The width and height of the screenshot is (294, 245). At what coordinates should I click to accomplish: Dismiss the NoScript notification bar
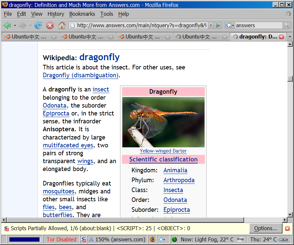pos(287,229)
